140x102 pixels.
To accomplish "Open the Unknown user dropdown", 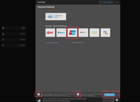I will pyautogui.click(x=108, y=2).
